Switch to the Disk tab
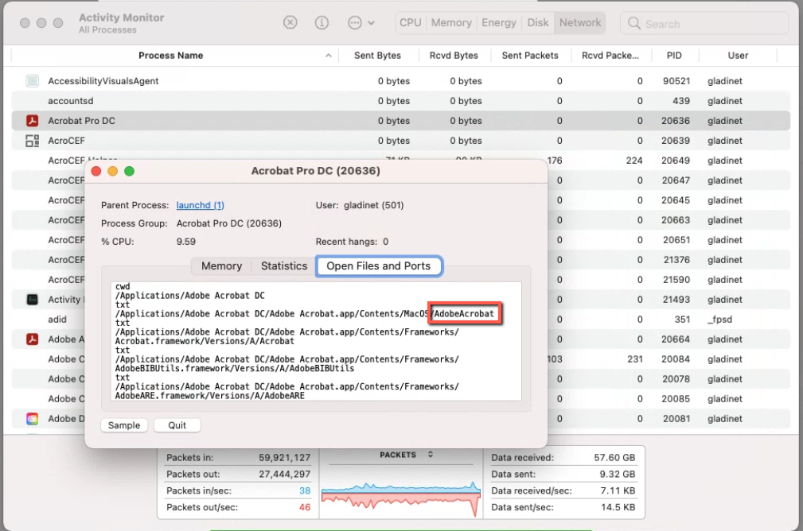Image resolution: width=803 pixels, height=531 pixels. [538, 22]
